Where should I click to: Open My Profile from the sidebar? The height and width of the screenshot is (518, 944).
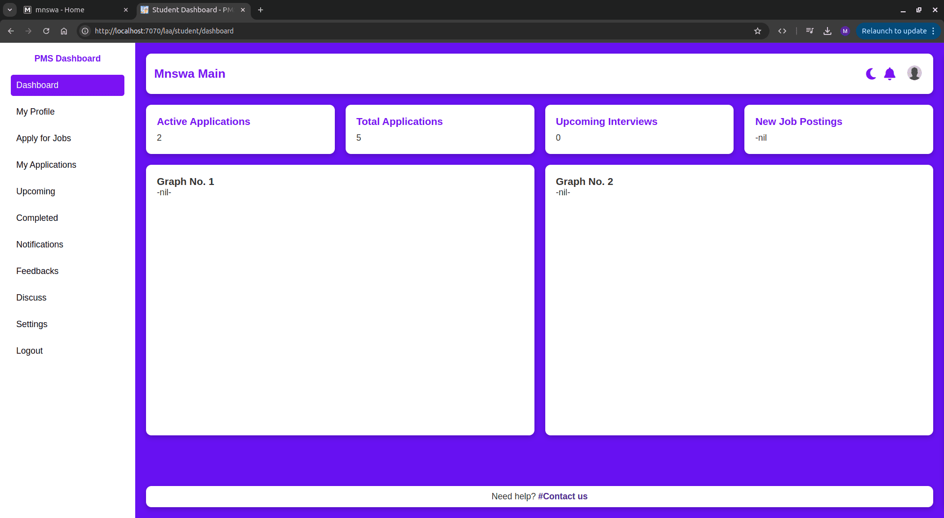coord(35,112)
